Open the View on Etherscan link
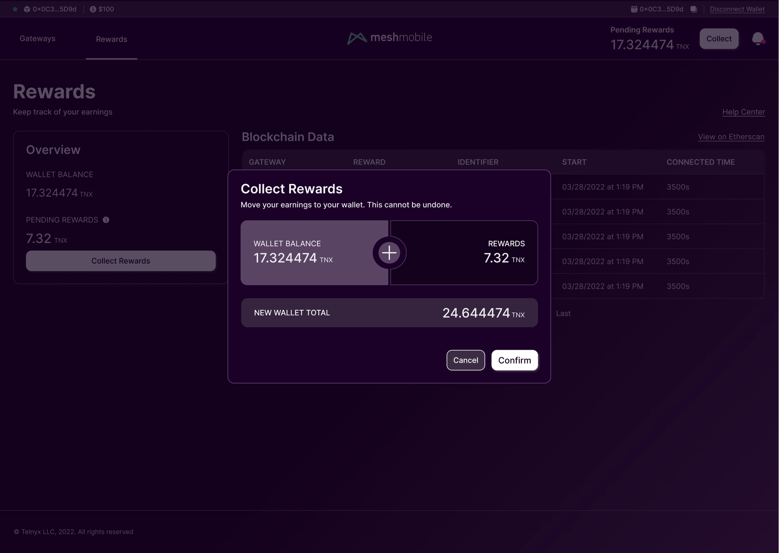The height and width of the screenshot is (553, 779). click(731, 137)
